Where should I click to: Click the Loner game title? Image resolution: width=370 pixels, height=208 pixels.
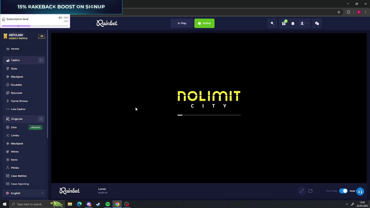point(102,189)
